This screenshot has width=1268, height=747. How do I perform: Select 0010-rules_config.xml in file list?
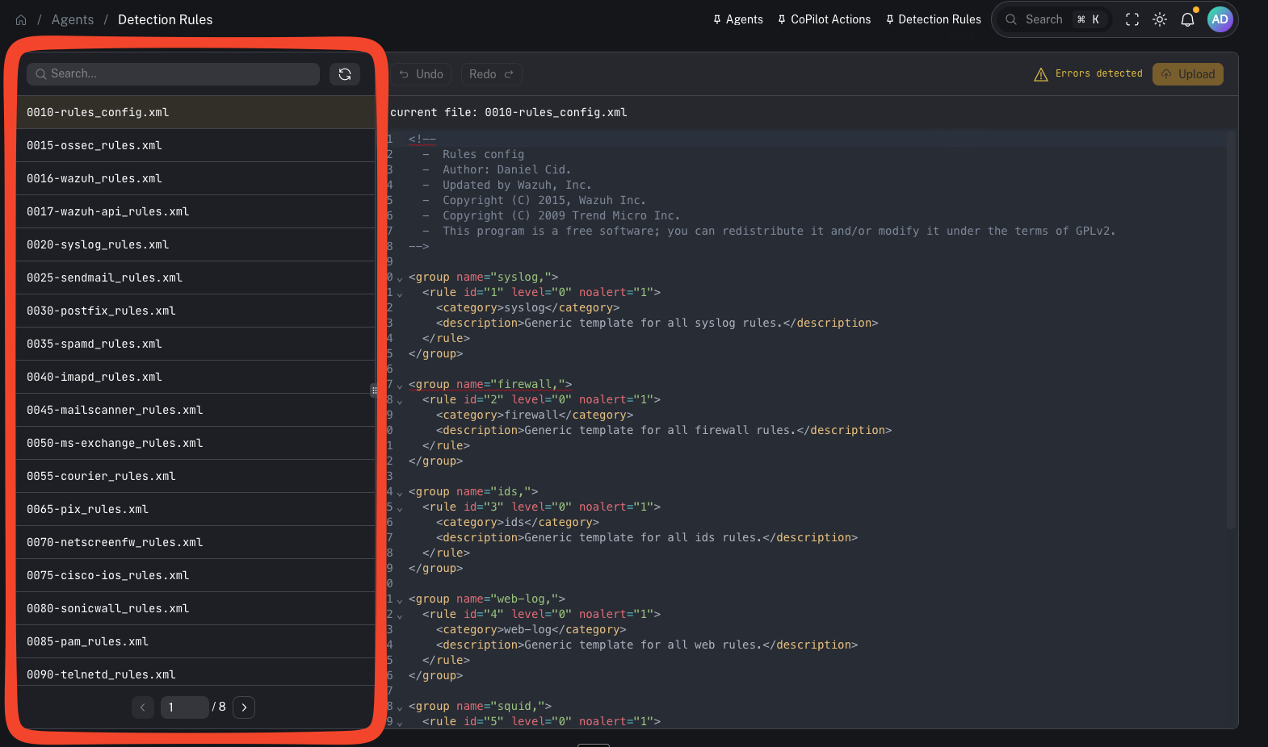click(195, 112)
